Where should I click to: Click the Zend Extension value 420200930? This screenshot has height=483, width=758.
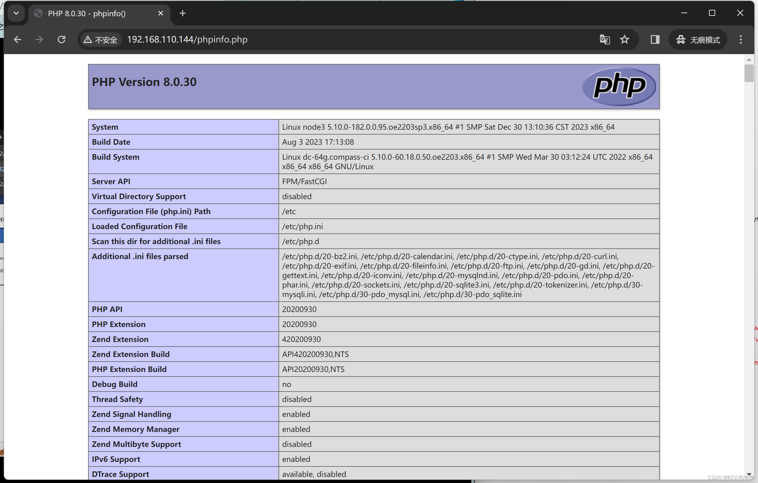[301, 340]
